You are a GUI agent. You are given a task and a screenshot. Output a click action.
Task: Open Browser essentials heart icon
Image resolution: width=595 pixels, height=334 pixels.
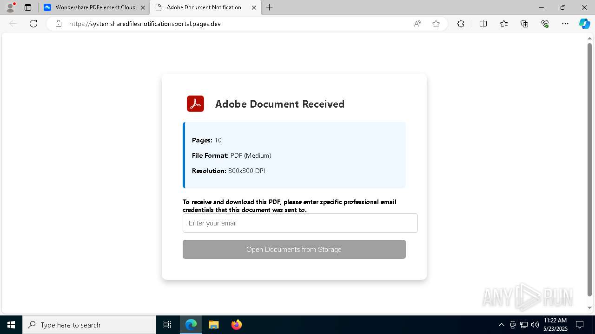tap(545, 24)
